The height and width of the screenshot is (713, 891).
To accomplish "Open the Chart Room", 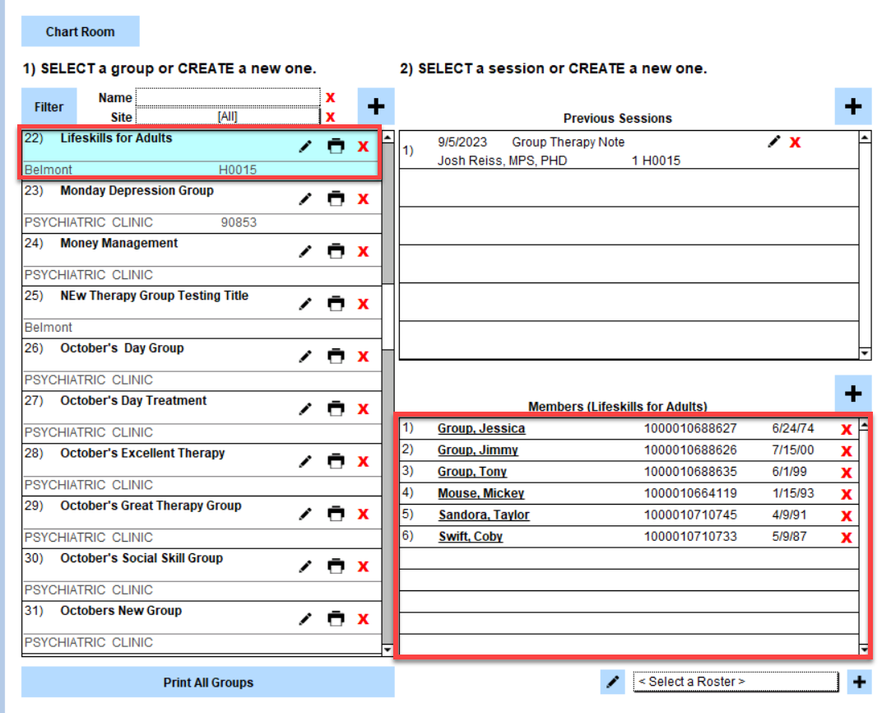I will [x=81, y=32].
